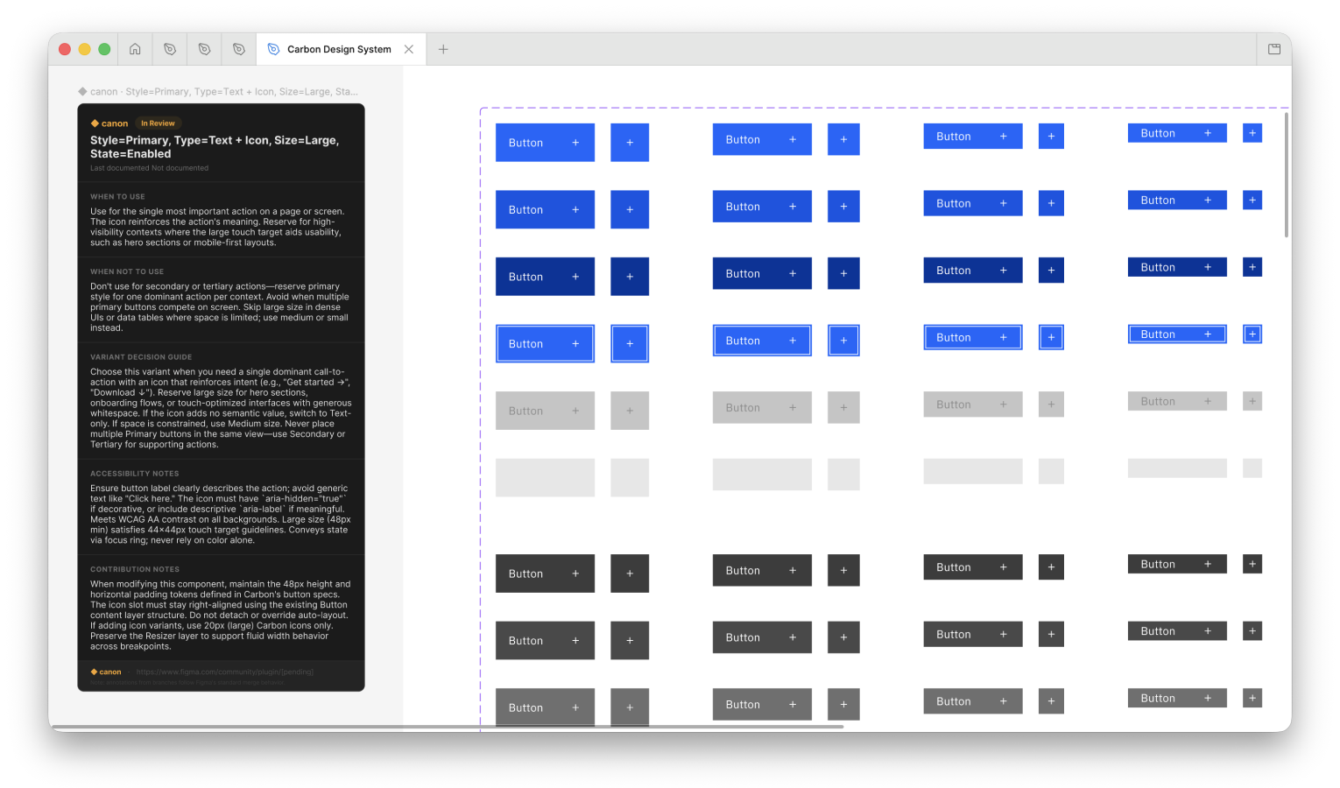The height and width of the screenshot is (788, 1340).
Task: Click the workspace layout icon at top right
Action: [x=1273, y=49]
